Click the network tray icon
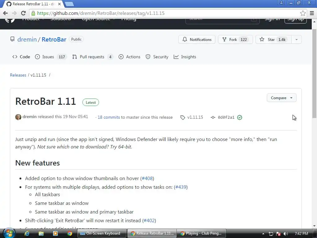 pos(271,234)
